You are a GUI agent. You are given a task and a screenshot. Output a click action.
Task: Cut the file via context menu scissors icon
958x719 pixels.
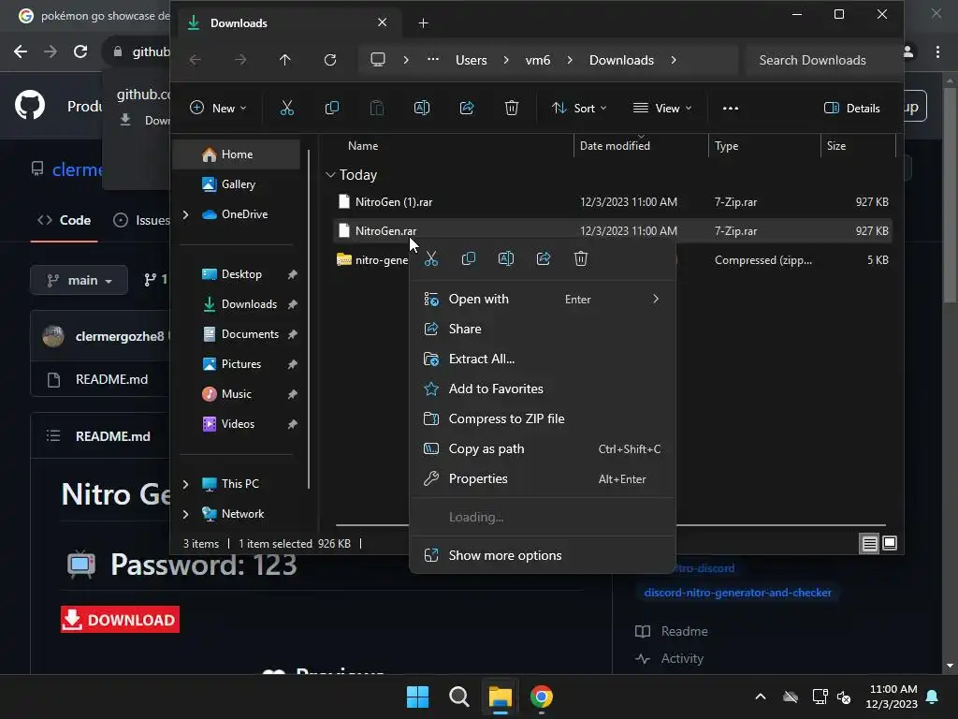pyautogui.click(x=431, y=258)
